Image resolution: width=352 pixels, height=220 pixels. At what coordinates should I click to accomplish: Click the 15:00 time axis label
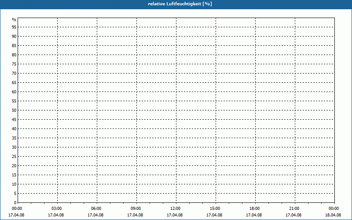tap(215, 209)
